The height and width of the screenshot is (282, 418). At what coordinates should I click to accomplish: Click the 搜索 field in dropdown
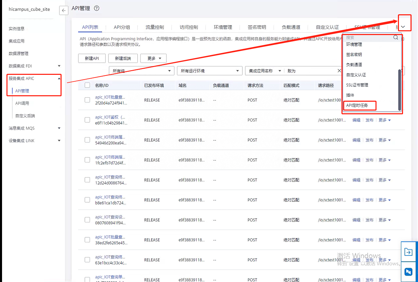(367, 37)
